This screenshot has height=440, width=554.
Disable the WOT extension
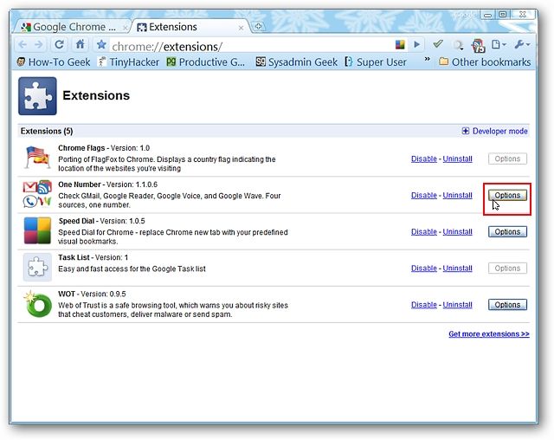(423, 304)
